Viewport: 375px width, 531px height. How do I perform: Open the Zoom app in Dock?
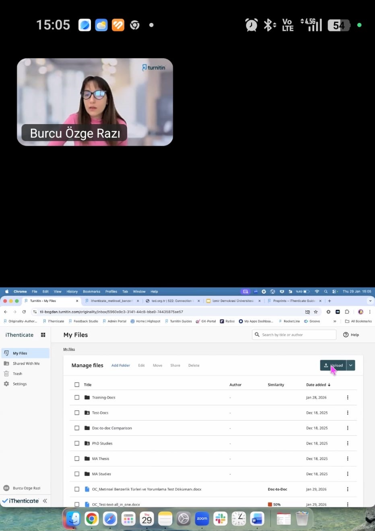(202, 519)
